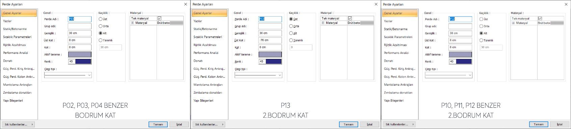Click Üst Kot field in P12 dialog
The image size is (571, 129).
(460, 40)
